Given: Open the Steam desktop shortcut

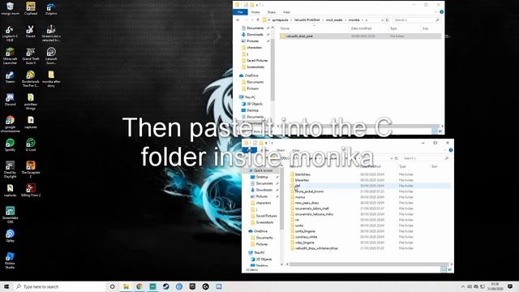Looking at the screenshot, I should [10, 77].
